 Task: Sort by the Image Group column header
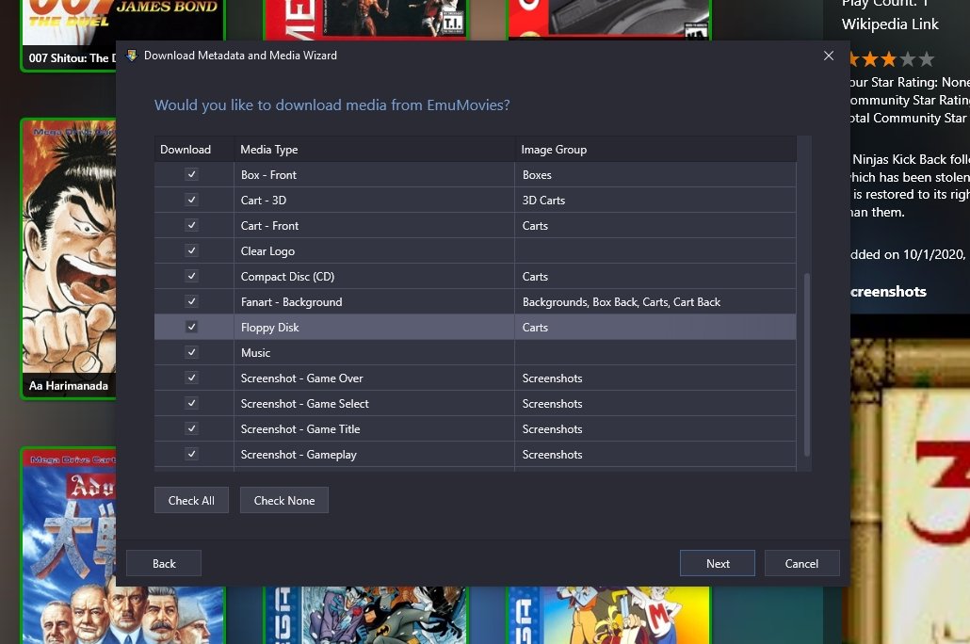coord(655,149)
